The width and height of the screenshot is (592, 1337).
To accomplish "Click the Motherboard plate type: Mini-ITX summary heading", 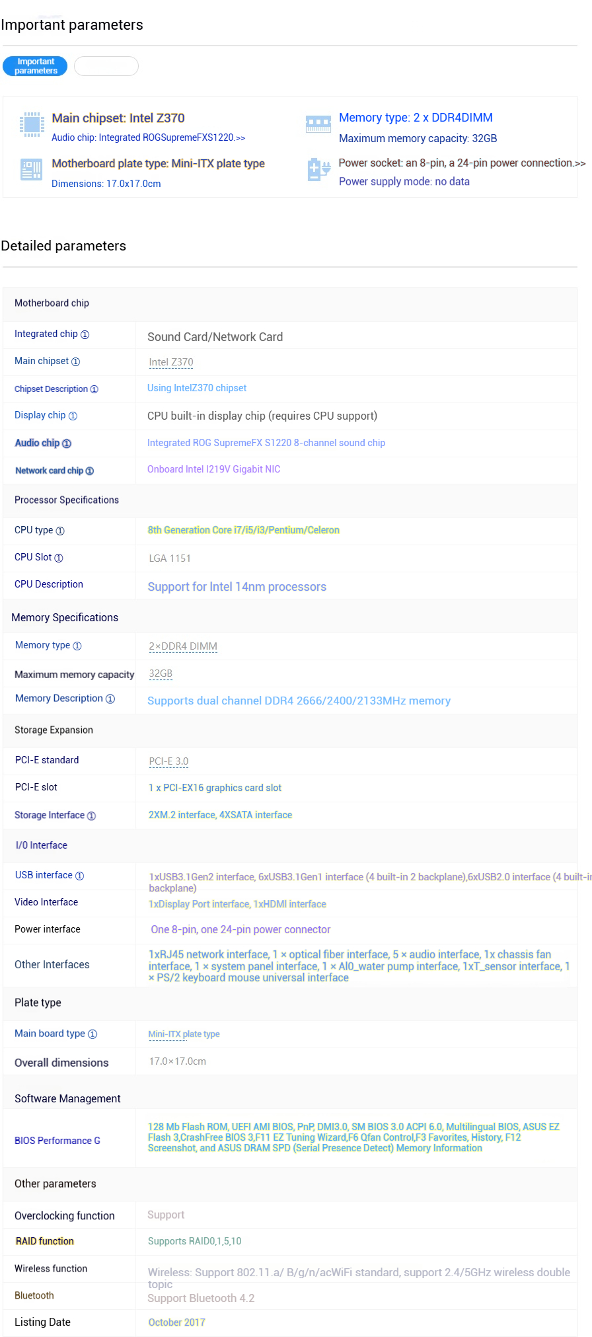I will coord(159,164).
